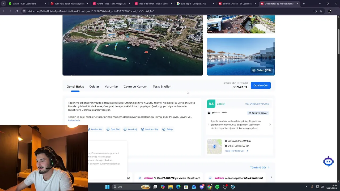Open Discord from taskbar
340x191 pixels.
[202, 187]
